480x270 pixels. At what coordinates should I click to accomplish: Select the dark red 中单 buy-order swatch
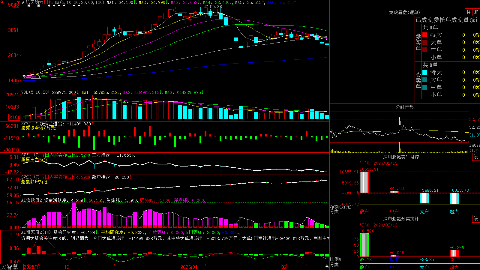point(425,50)
